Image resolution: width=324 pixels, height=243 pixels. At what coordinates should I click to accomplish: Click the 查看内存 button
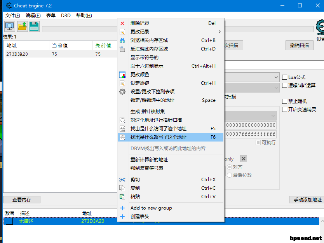(22, 199)
